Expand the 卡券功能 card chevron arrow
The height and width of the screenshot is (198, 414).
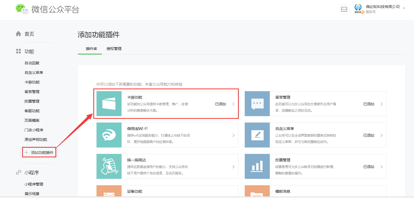pyautogui.click(x=234, y=104)
